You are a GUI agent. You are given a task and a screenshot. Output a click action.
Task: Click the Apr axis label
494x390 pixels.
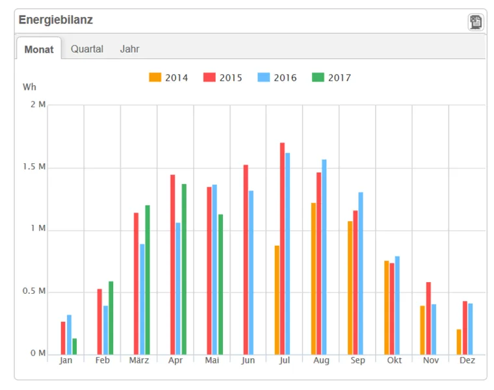[x=175, y=361]
